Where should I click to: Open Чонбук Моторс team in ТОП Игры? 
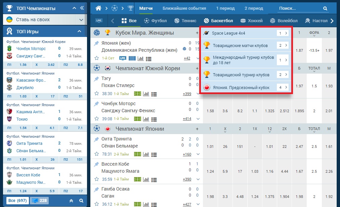(31, 49)
